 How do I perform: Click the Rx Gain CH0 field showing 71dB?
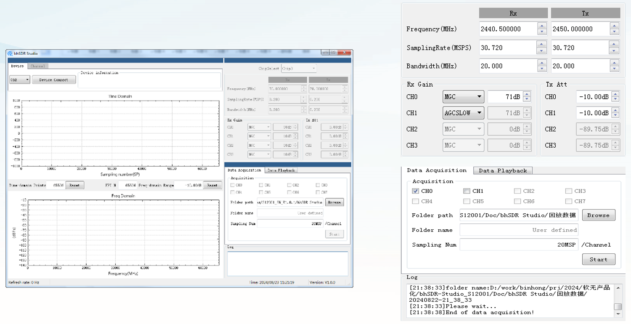click(505, 97)
